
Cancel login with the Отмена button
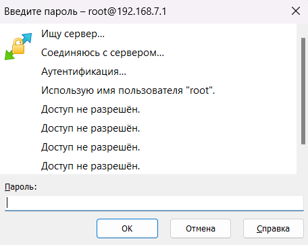click(201, 228)
